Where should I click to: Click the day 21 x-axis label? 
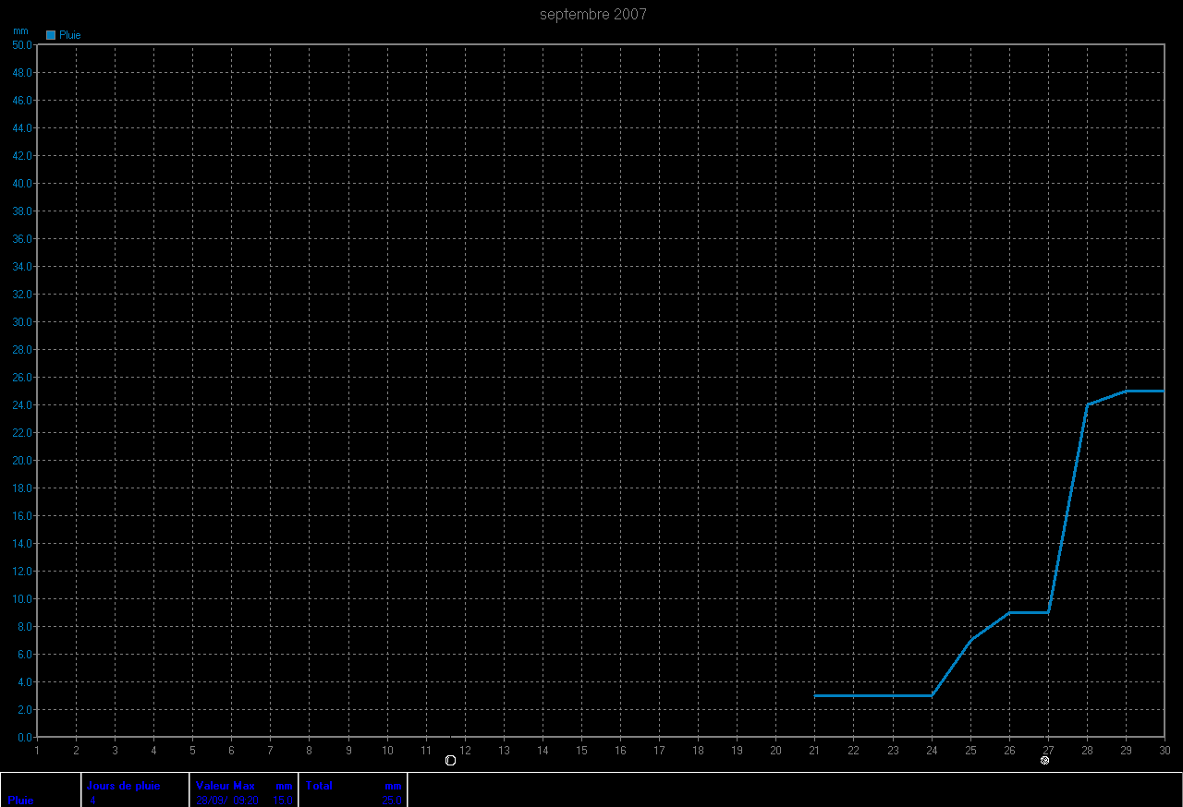(814, 751)
